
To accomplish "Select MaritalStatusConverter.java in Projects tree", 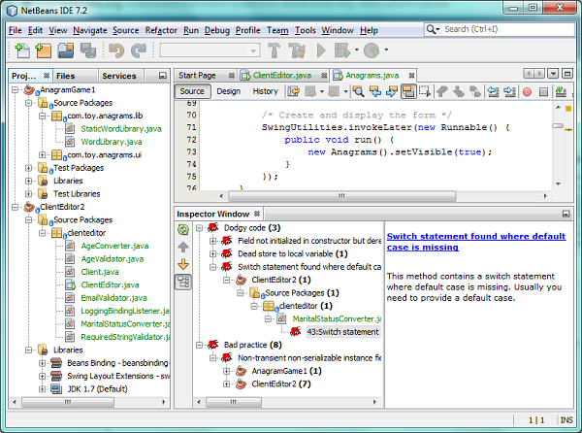I will tap(125, 324).
